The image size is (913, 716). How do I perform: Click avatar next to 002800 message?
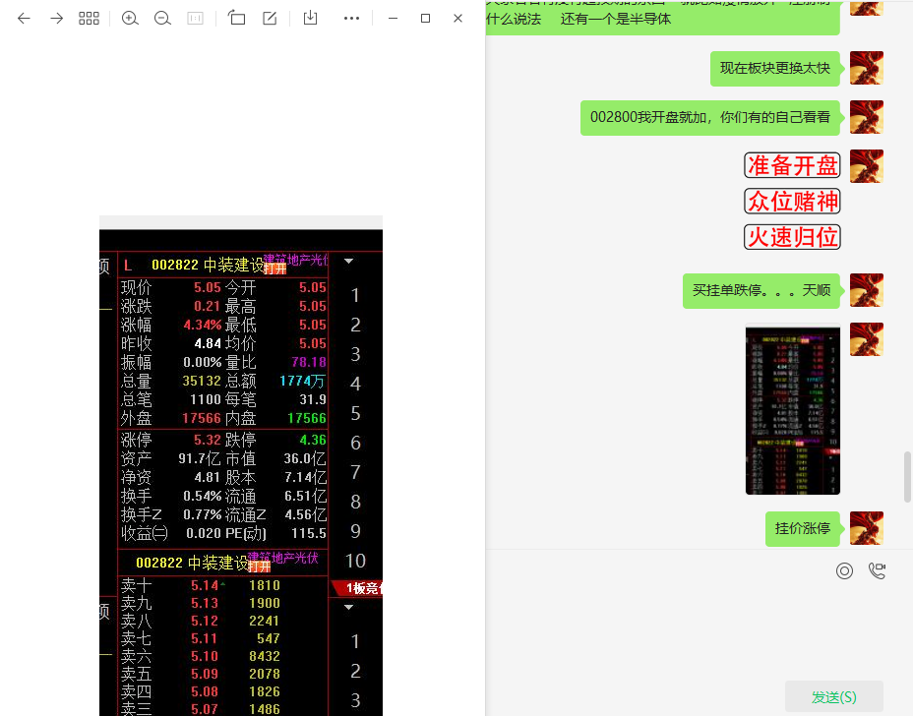[x=867, y=116]
